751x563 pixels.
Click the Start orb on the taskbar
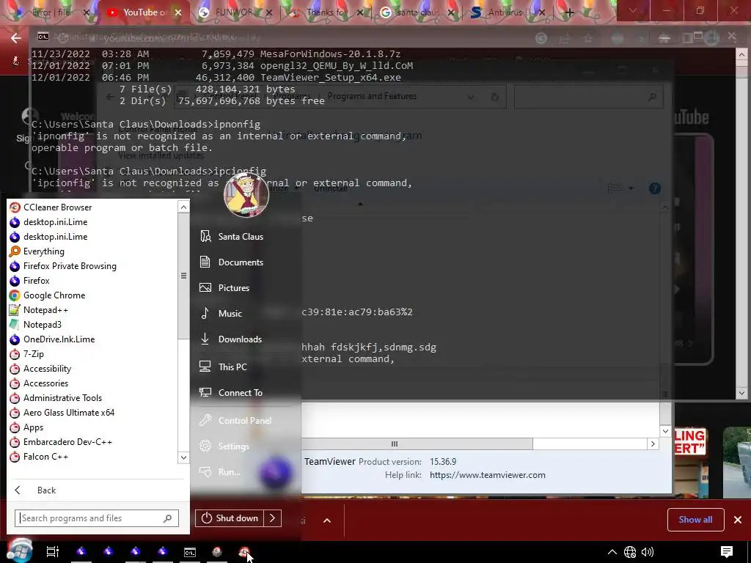[19, 551]
